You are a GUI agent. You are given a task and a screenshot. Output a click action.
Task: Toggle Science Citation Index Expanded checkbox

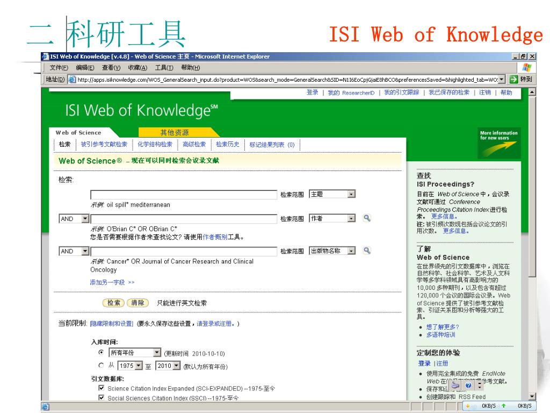point(102,388)
